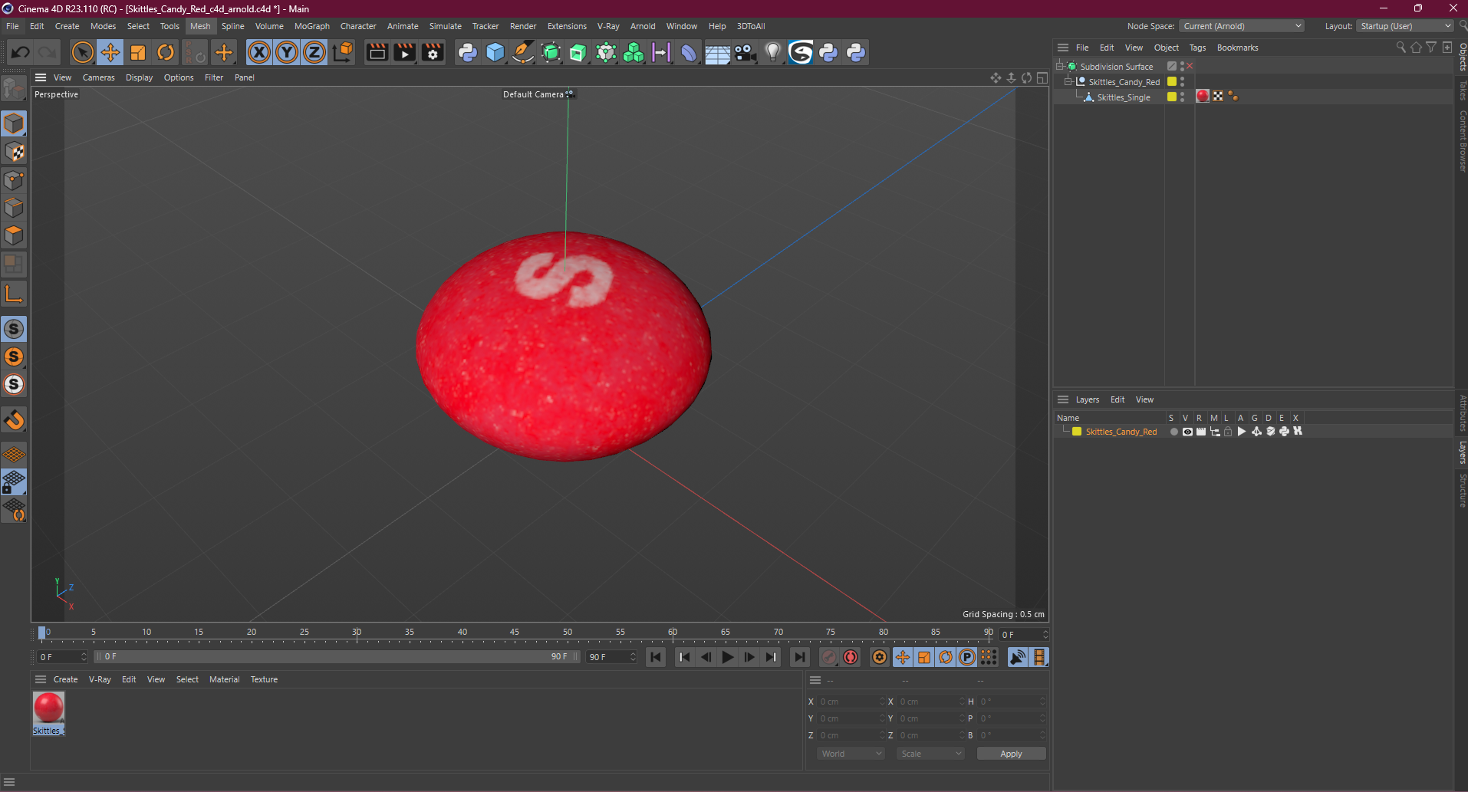1468x792 pixels.
Task: Open Tags menu in Objects manager
Action: tap(1197, 48)
